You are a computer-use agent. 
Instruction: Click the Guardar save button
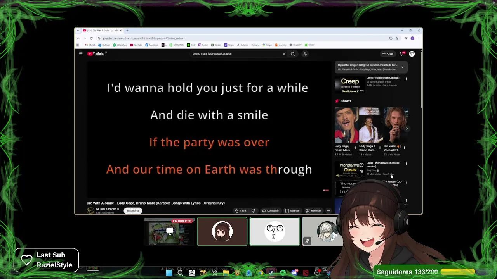292,211
